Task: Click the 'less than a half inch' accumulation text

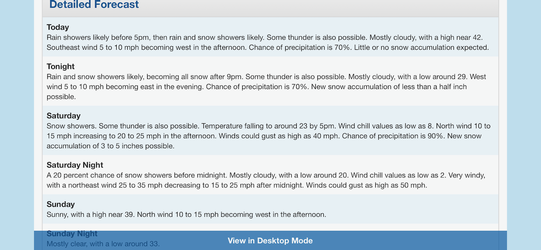Action: pos(431,87)
